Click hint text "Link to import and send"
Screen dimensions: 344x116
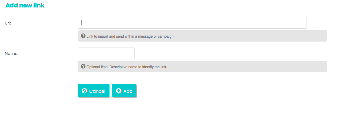click(104, 36)
